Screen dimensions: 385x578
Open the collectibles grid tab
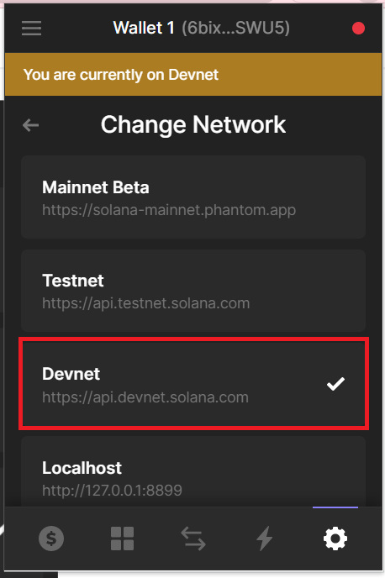click(x=123, y=539)
